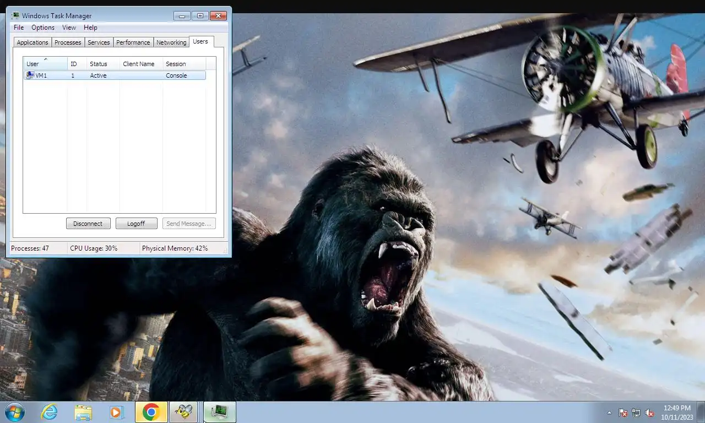Sort by Client Name column header

tap(142, 64)
